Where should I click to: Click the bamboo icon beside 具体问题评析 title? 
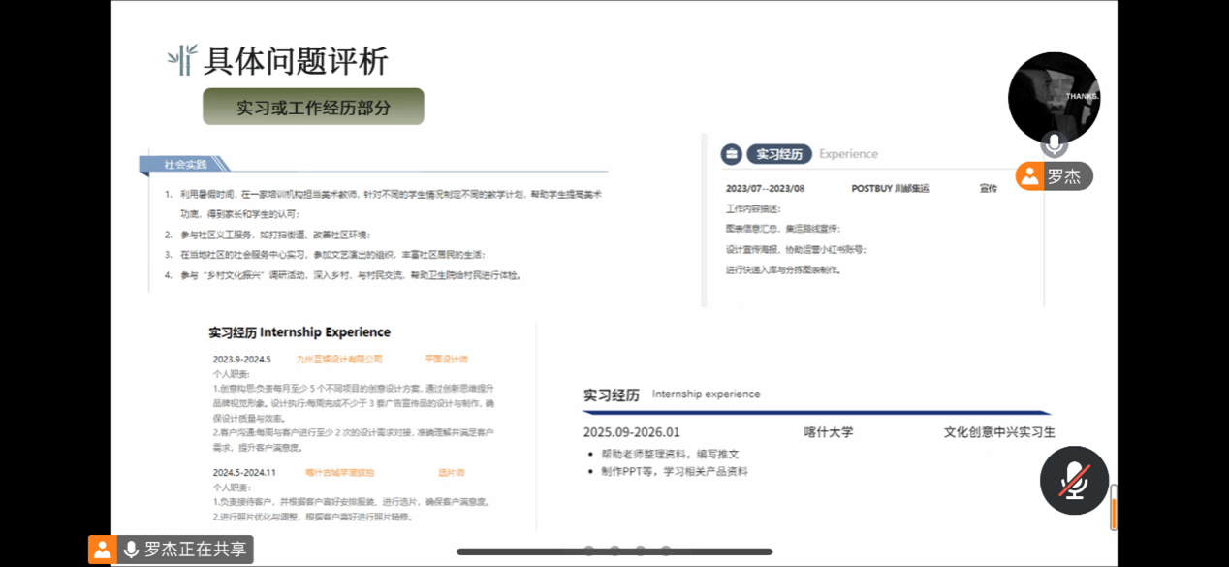[x=181, y=60]
